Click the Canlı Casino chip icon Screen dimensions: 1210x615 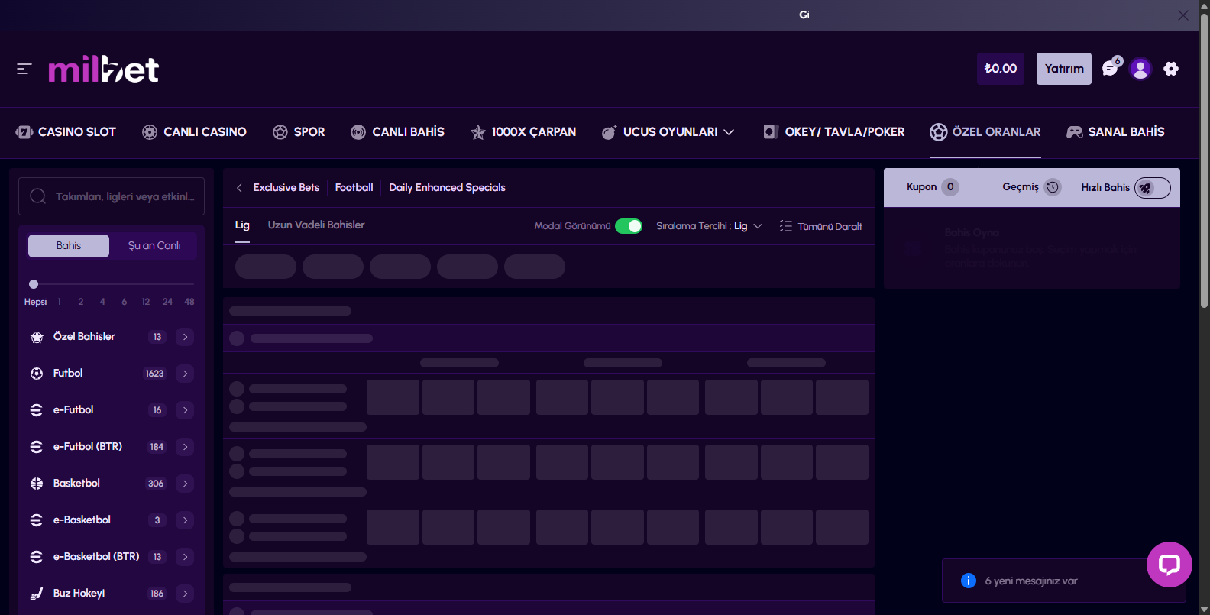click(150, 132)
